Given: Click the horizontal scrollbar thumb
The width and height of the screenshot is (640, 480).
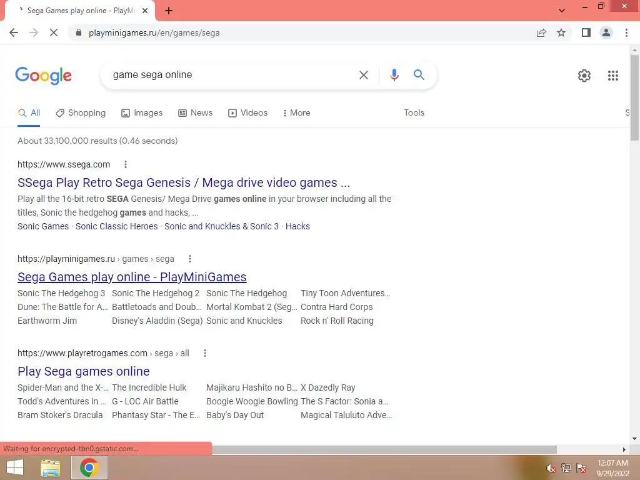Looking at the screenshot, I should [384, 449].
